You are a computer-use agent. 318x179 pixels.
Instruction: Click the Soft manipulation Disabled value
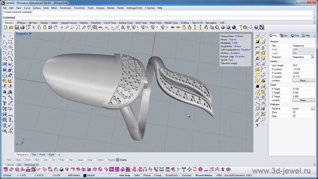(245, 50)
